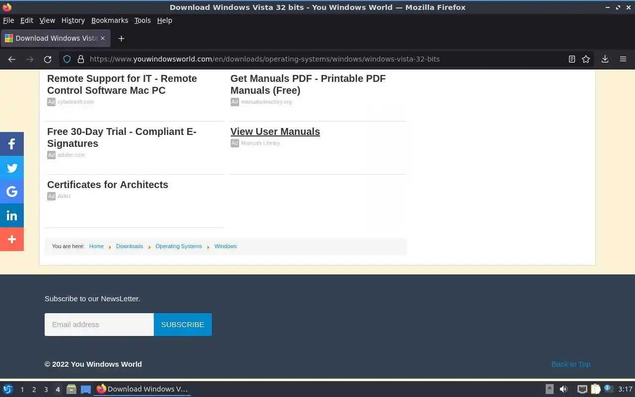
Task: Open tracking protection shield icon
Action: pyautogui.click(x=67, y=59)
